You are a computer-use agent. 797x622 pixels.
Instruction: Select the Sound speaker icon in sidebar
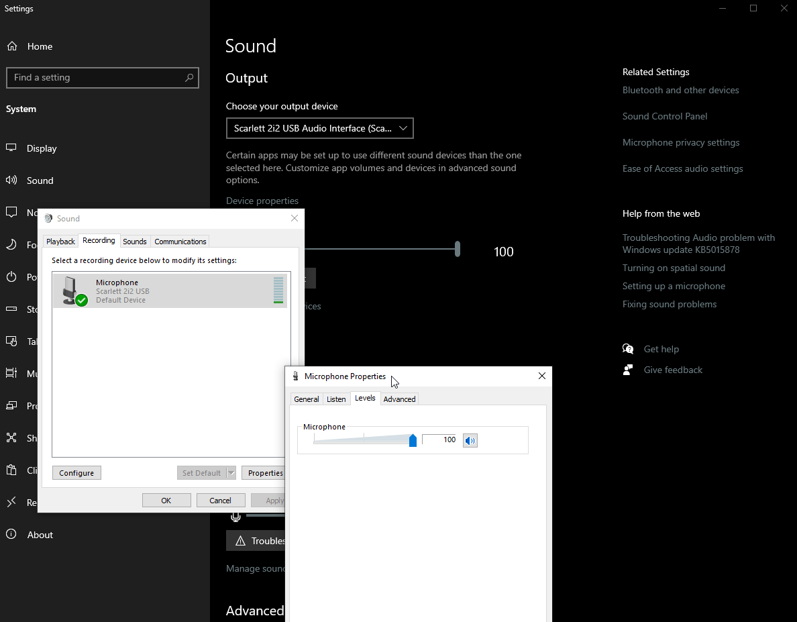tap(11, 180)
